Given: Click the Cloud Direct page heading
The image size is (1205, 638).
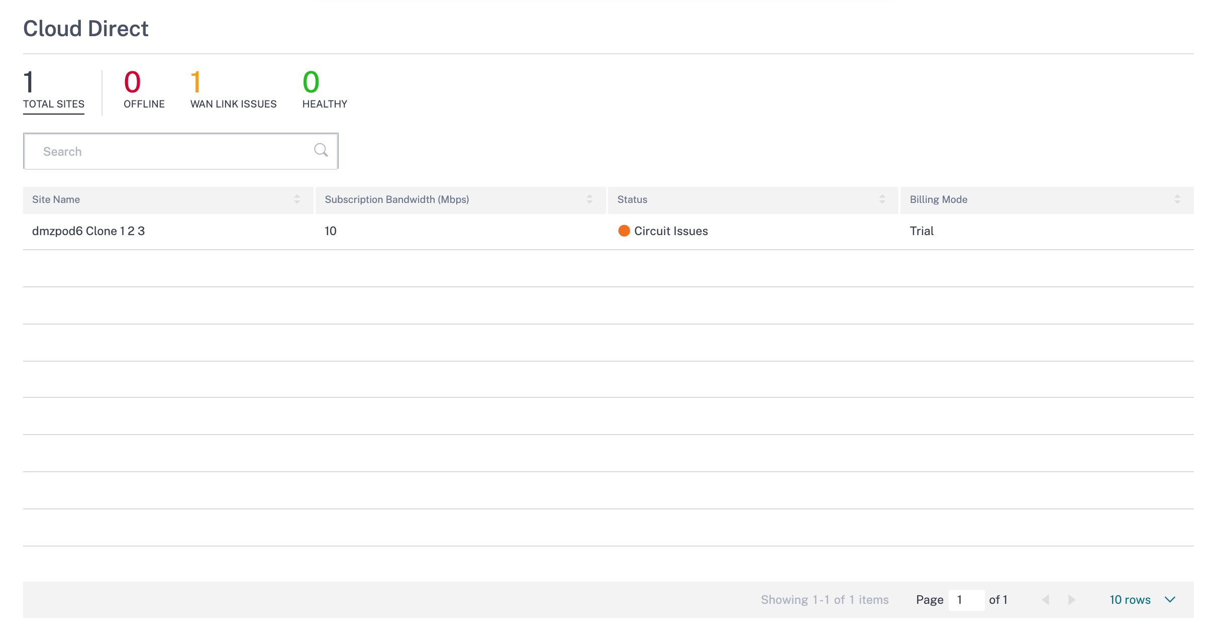Looking at the screenshot, I should (x=86, y=29).
